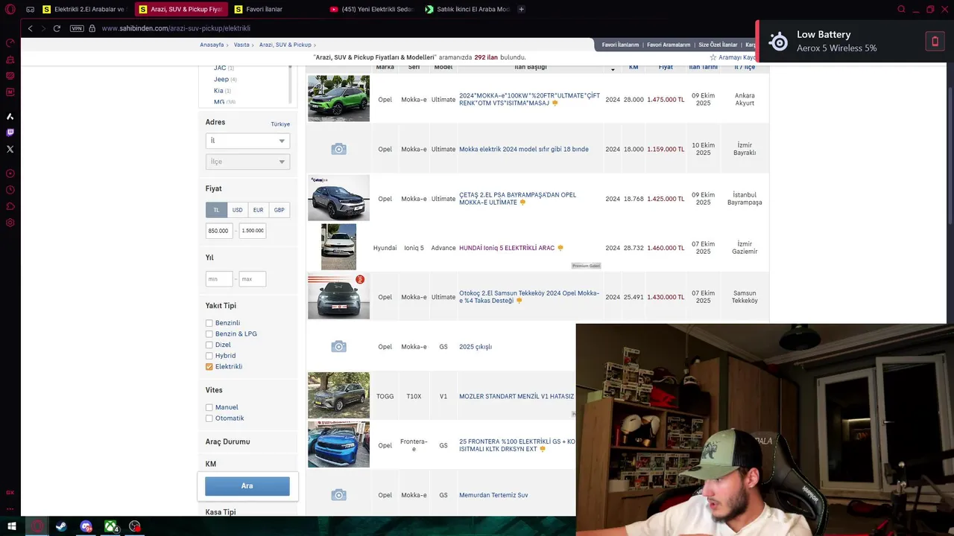Open the Twitch sidebar icon
The image size is (954, 536).
[x=10, y=133]
